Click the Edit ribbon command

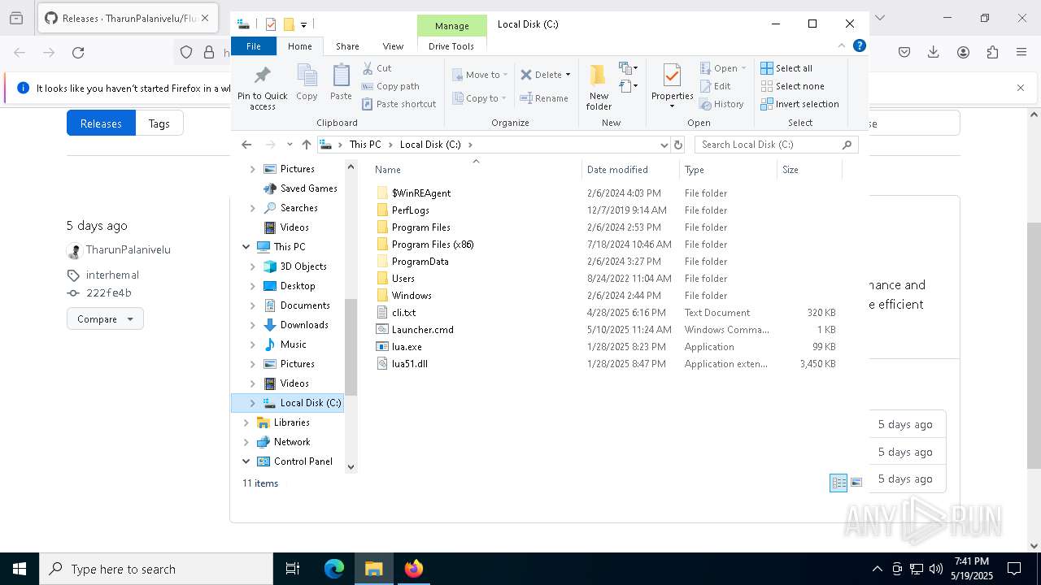715,86
